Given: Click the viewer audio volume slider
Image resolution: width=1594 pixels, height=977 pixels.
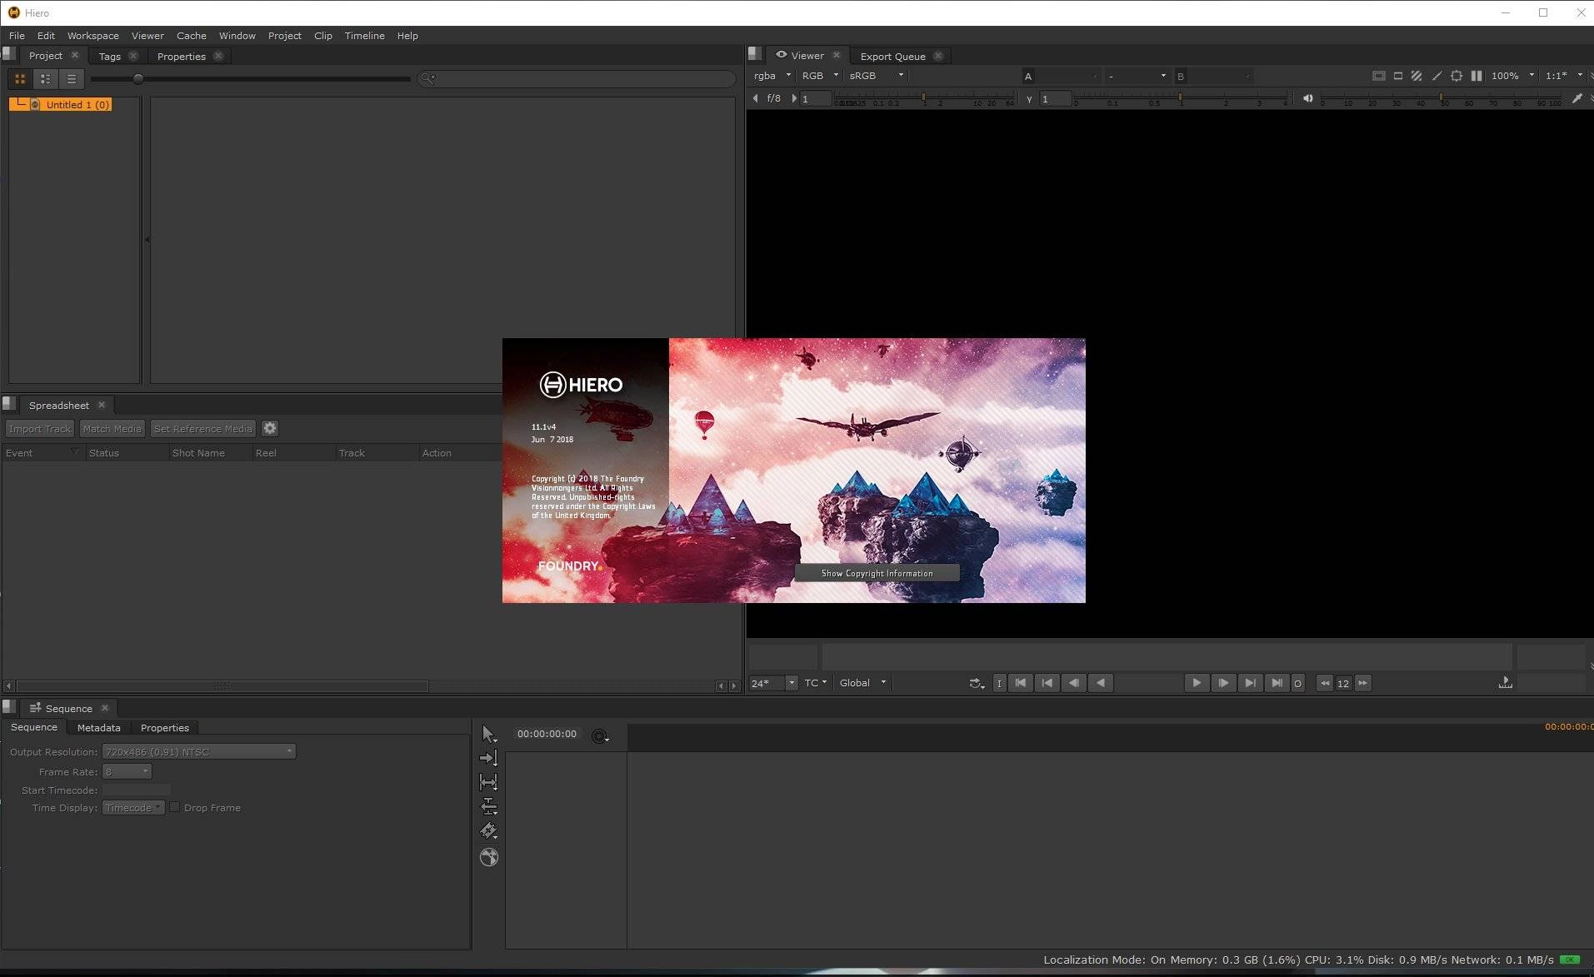Looking at the screenshot, I should point(1442,98).
